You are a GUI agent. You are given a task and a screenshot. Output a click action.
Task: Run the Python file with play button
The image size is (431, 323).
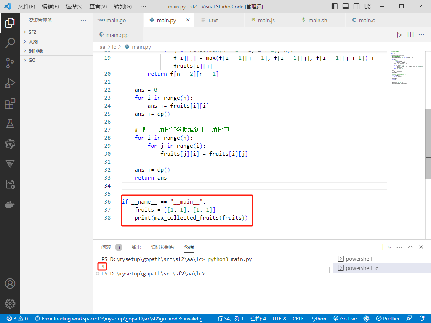399,35
